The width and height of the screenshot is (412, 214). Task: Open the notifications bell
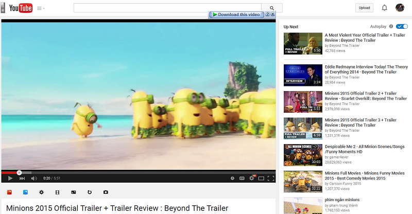point(384,8)
